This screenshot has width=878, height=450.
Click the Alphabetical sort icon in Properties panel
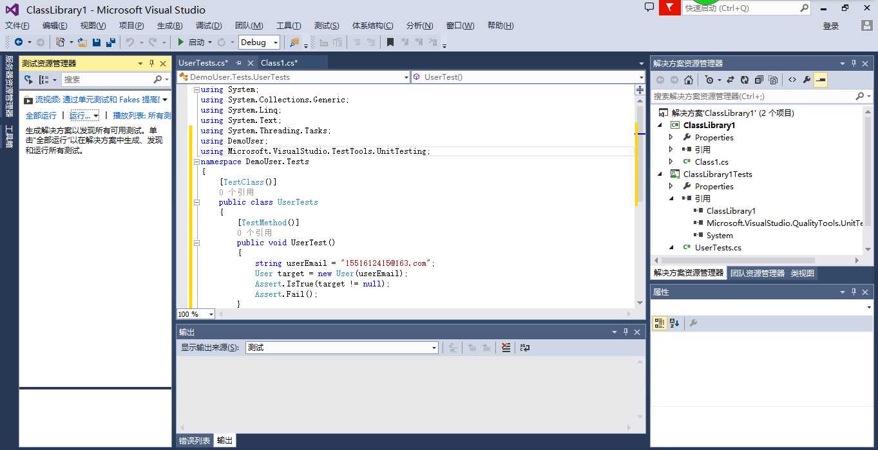pyautogui.click(x=674, y=323)
